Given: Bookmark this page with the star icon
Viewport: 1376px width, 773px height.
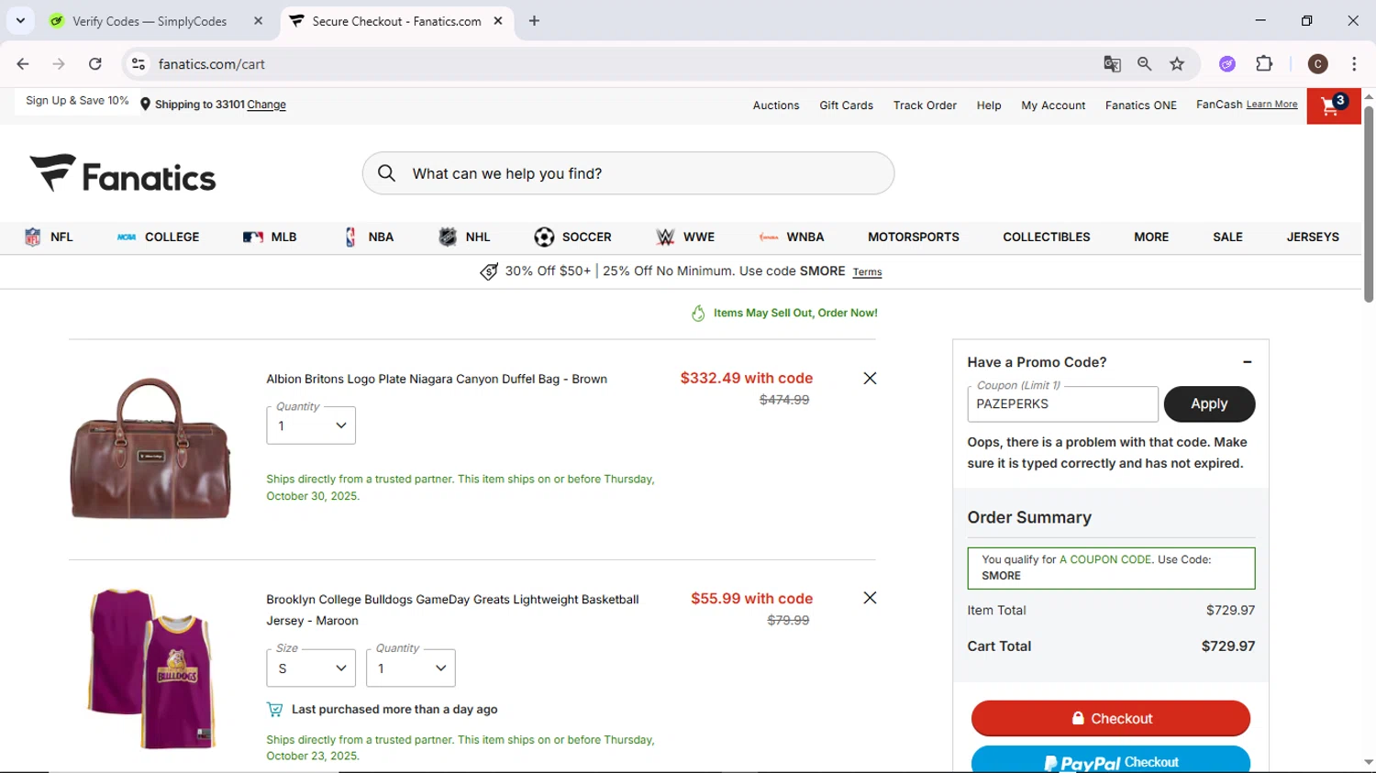Looking at the screenshot, I should tap(1177, 64).
